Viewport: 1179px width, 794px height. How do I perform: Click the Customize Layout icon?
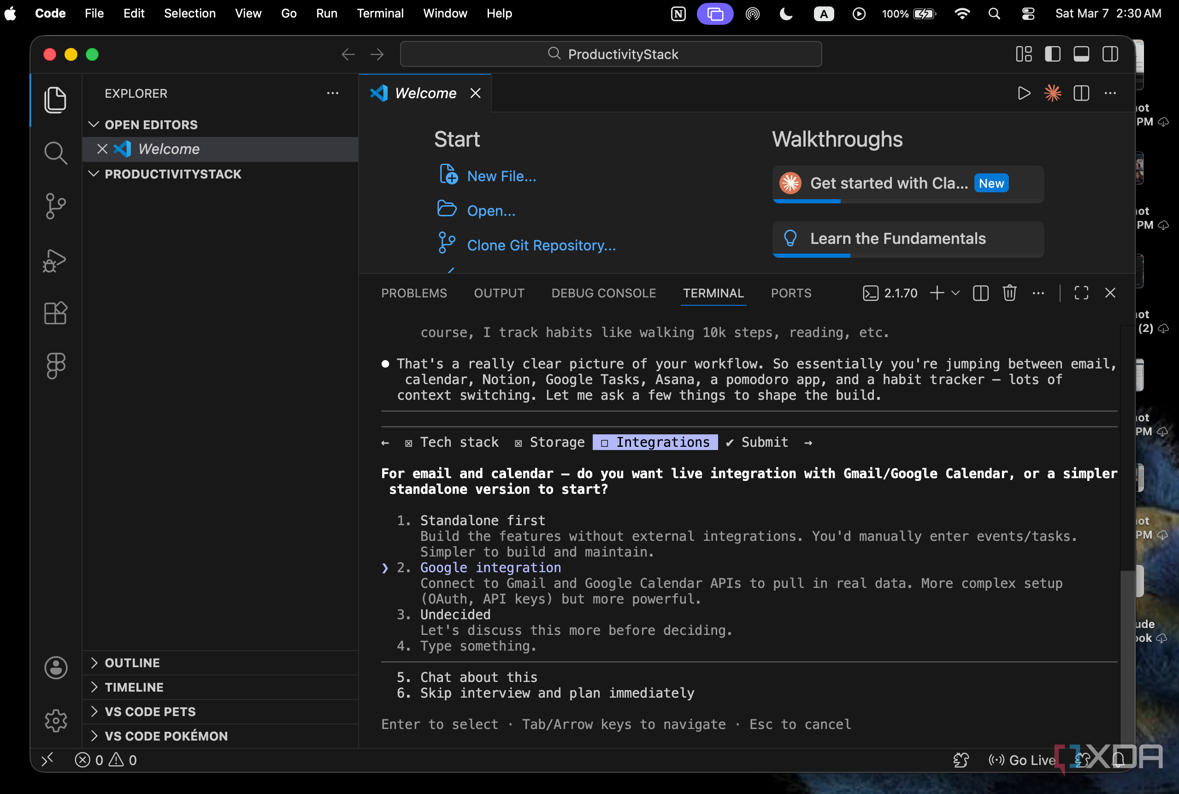click(1024, 53)
